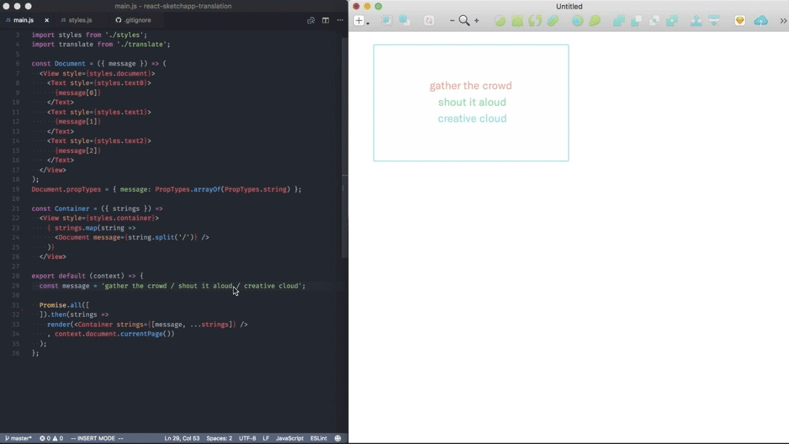Click the split editor icon
This screenshot has height=444, width=789.
325,20
